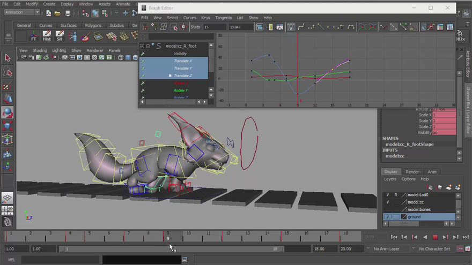472x265 pixels.
Task: Click the playback end time field 18.00
Action: click(324, 249)
